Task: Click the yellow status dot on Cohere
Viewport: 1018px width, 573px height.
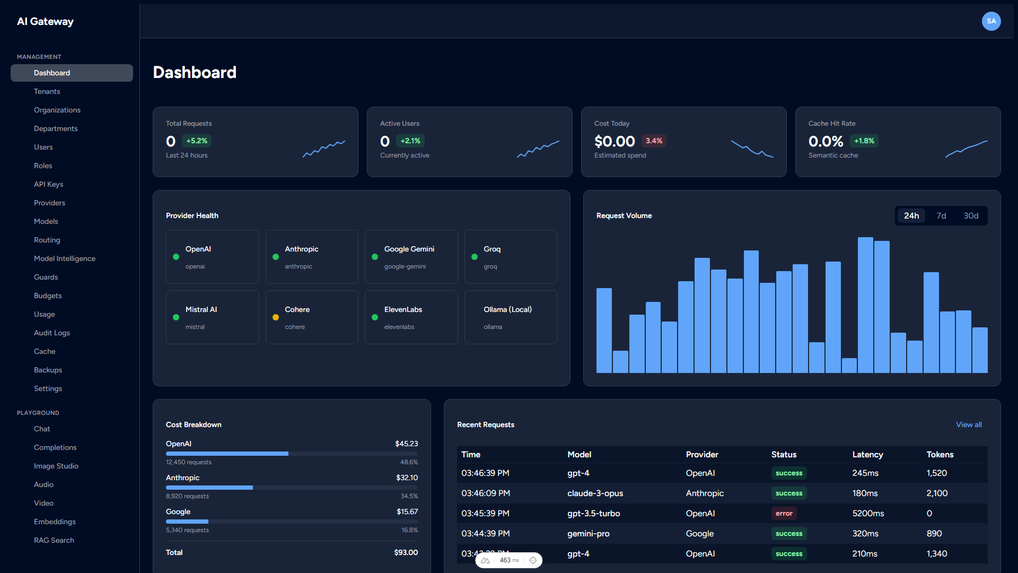Action: pyautogui.click(x=276, y=317)
